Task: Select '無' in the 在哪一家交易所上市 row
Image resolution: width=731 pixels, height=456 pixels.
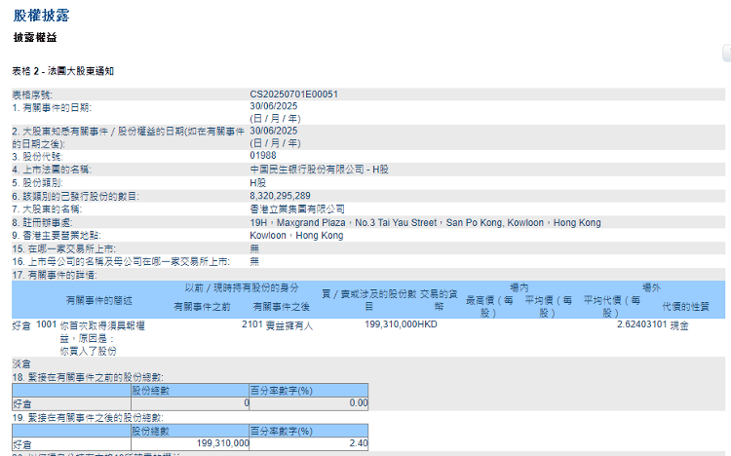Action: point(254,248)
